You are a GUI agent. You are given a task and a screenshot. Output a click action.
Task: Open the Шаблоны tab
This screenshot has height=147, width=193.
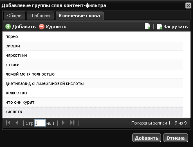point(40,16)
